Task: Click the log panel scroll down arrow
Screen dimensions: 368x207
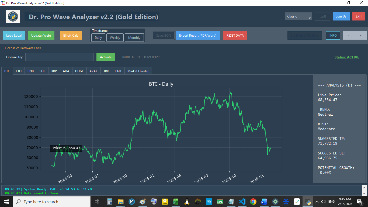Action: (x=364, y=193)
